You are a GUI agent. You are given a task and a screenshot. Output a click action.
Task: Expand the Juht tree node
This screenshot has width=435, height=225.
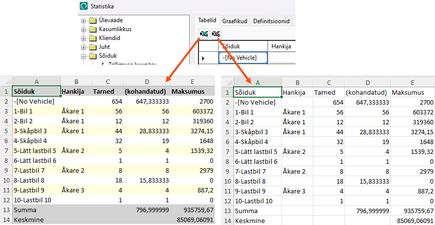[83, 47]
